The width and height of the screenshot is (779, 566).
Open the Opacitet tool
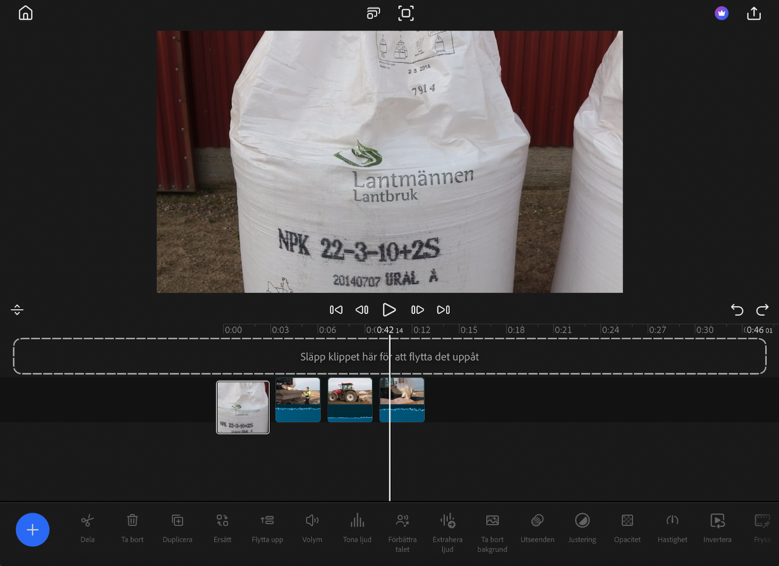(627, 527)
